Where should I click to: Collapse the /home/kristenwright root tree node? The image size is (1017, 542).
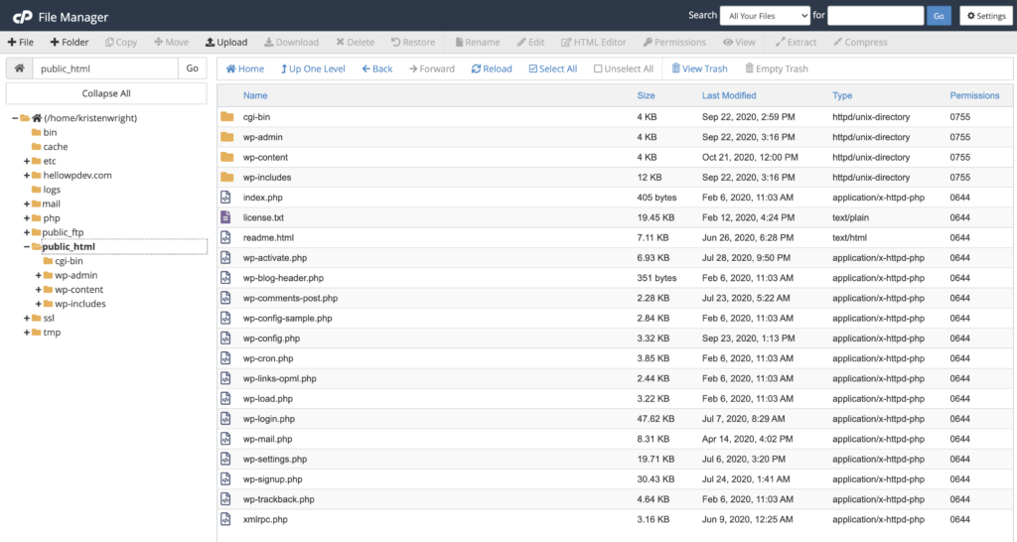click(x=15, y=118)
